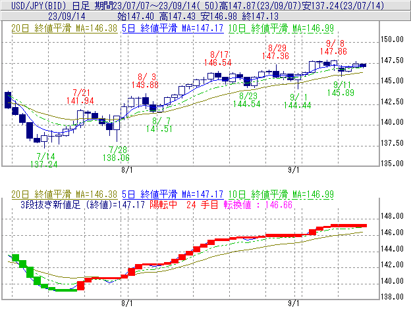The width and height of the screenshot is (411, 312).
Task: Click the 7/14 137.24 low label
Action: pos(44,160)
